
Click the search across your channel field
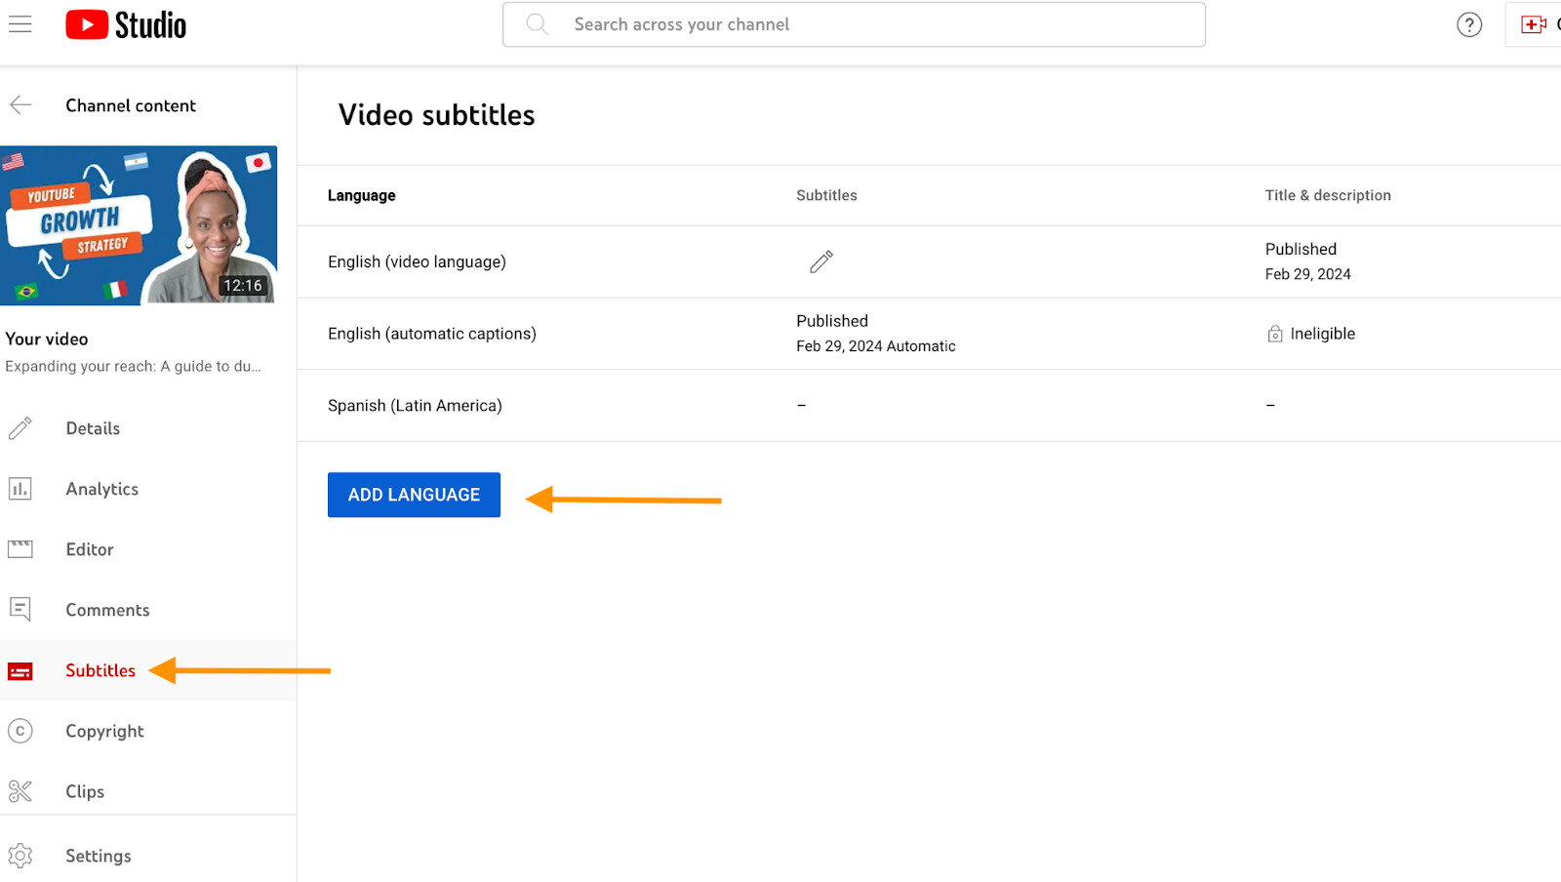(x=854, y=23)
